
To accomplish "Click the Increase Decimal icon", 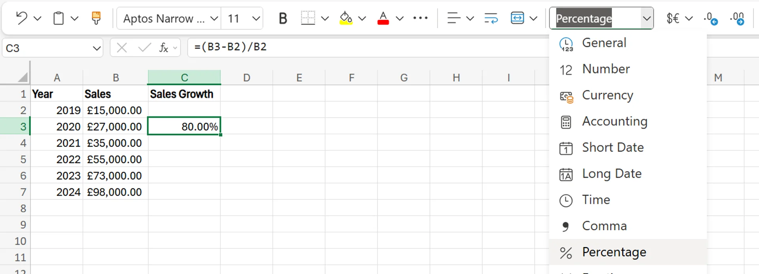I will [737, 19].
